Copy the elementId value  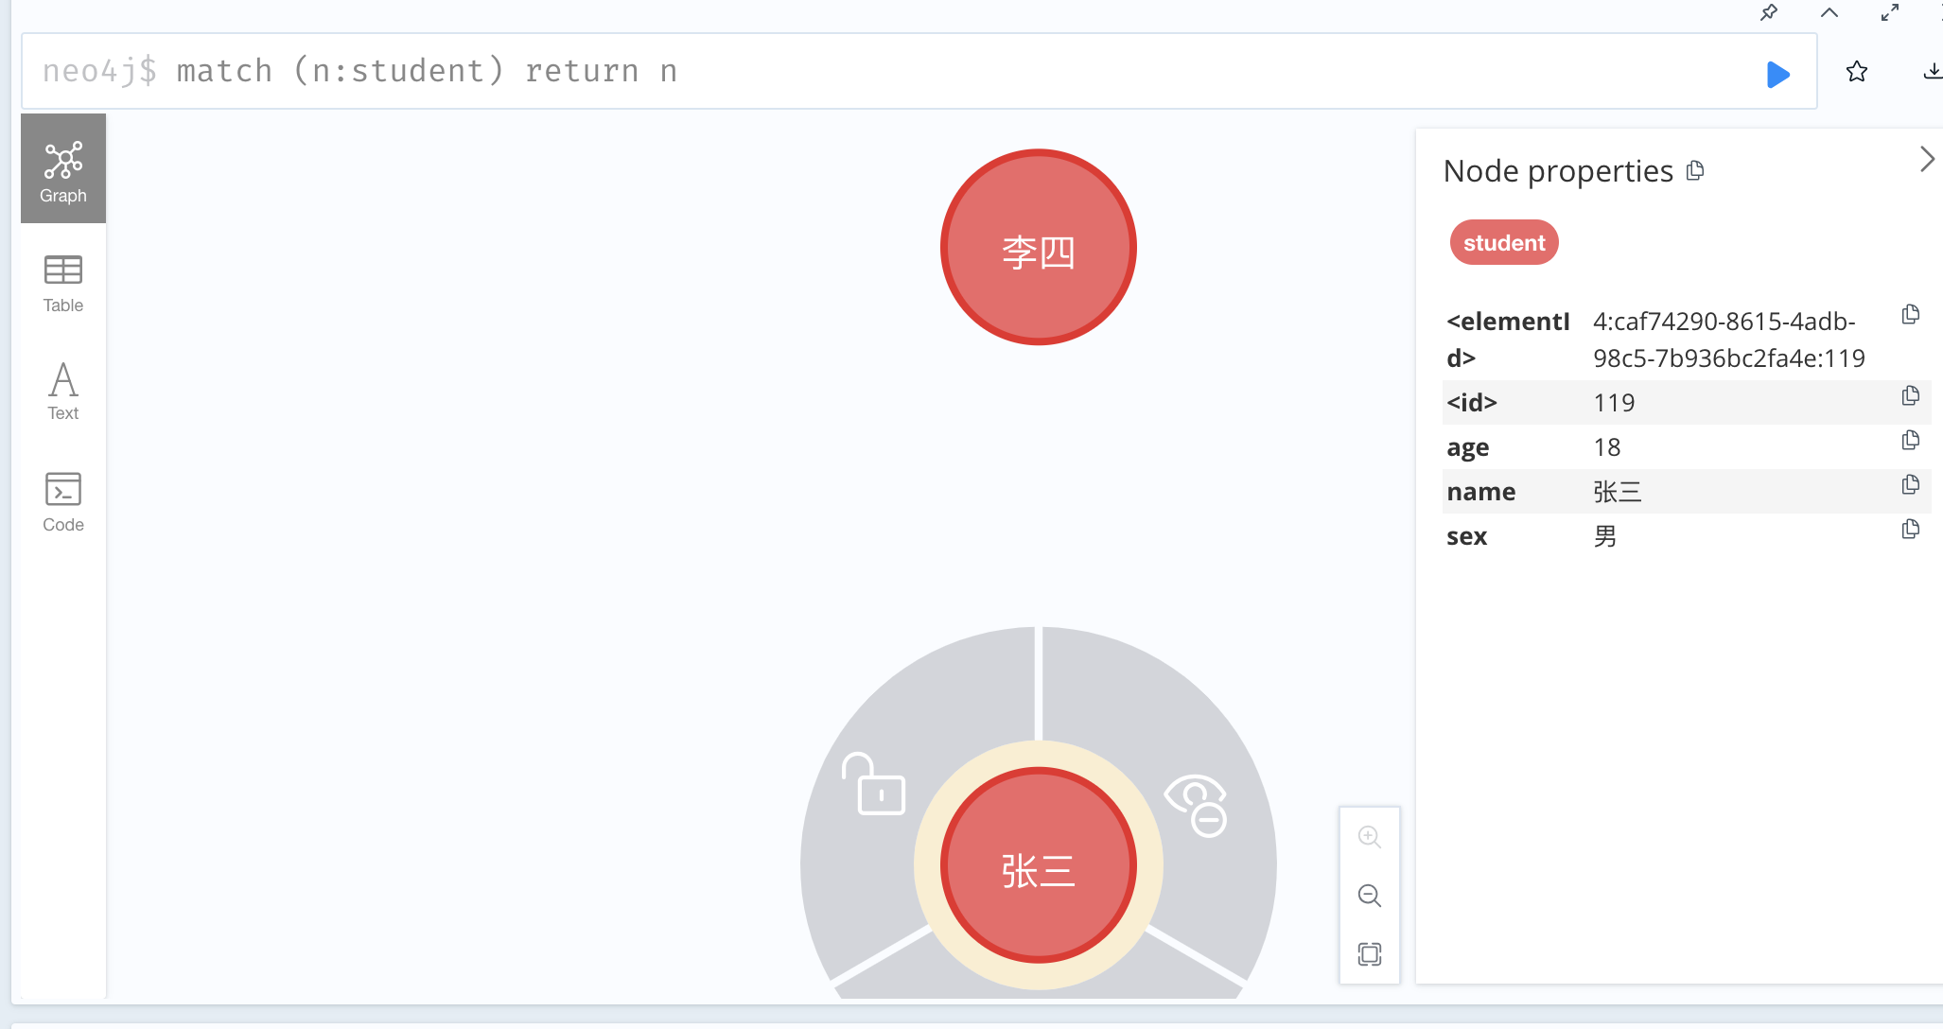pyautogui.click(x=1910, y=314)
